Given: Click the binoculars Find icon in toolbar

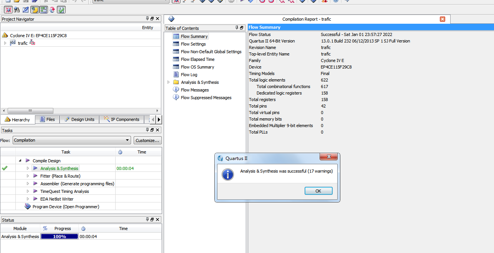Looking at the screenshot, I should point(17,10).
